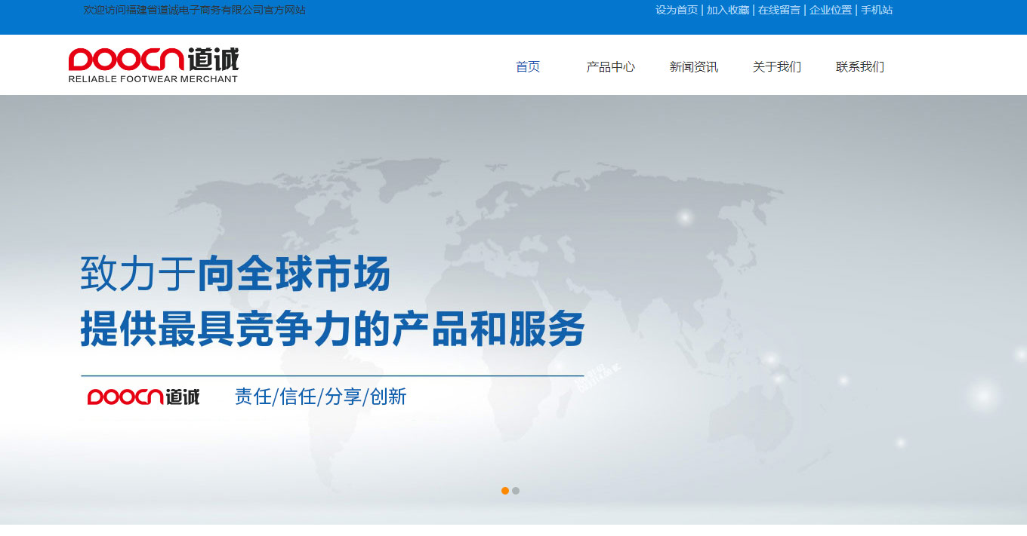Viewport: 1027px width, 536px height.
Task: Click the 加入收藏 link
Action: [728, 10]
